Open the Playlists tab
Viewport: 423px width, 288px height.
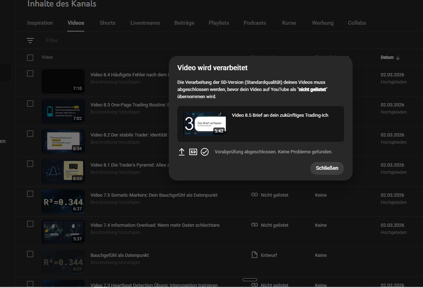219,23
